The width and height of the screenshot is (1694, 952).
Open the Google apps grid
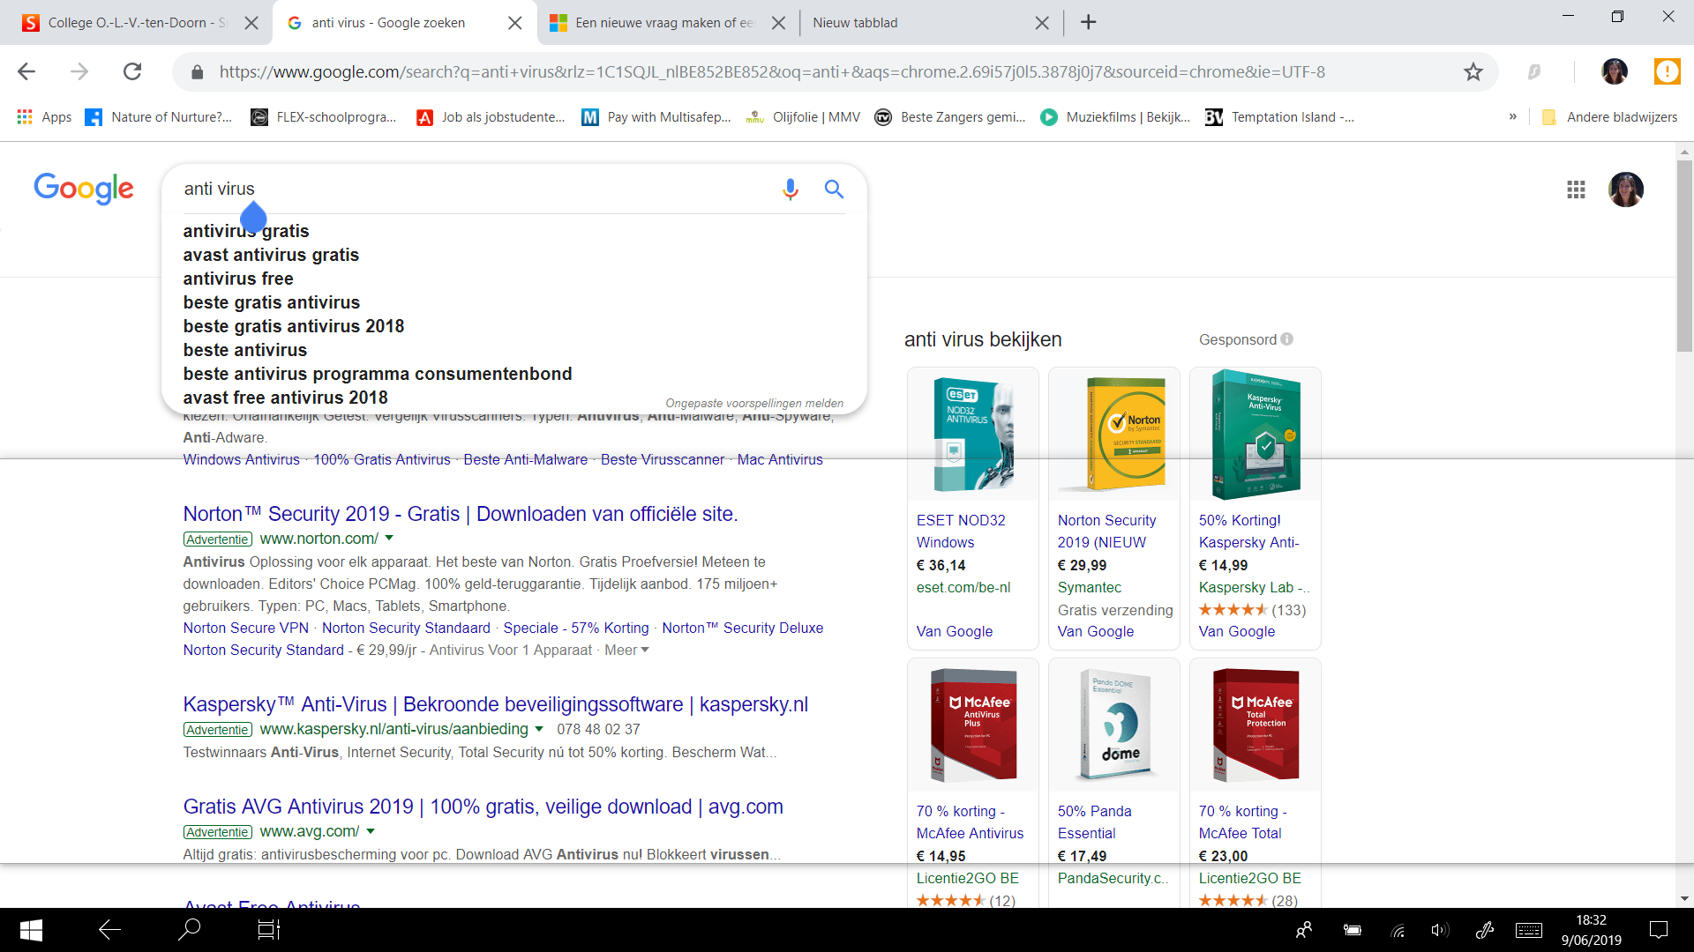1576,190
